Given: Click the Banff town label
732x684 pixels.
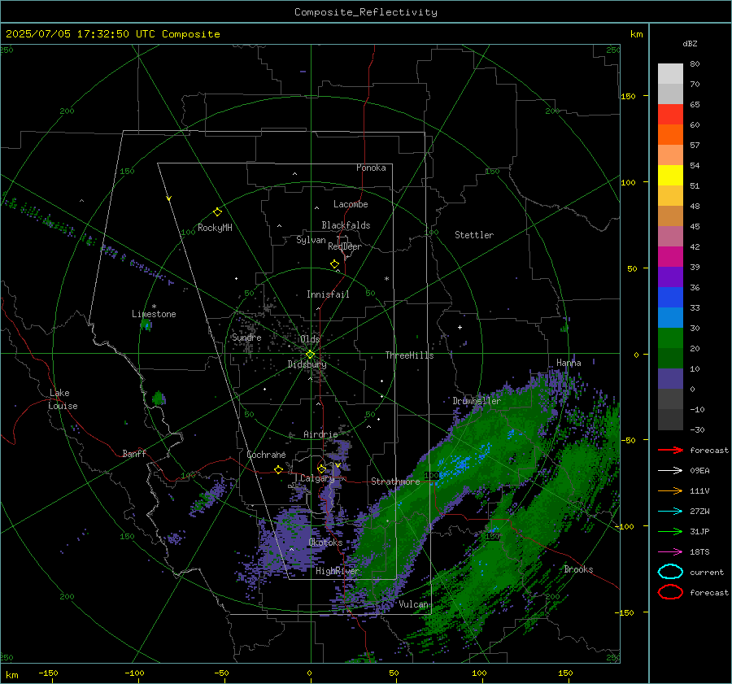Looking at the screenshot, I should point(134,453).
